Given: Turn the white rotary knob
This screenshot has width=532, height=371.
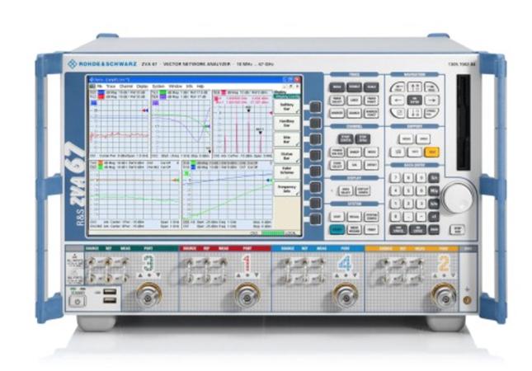Looking at the screenshot, I should pos(459,198).
